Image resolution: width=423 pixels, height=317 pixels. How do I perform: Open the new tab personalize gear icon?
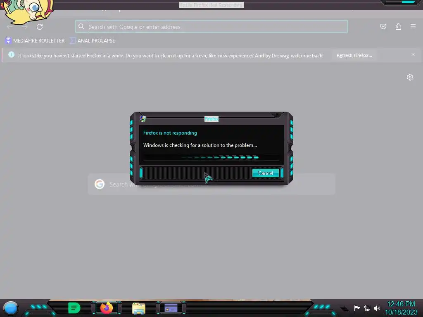coord(410,77)
